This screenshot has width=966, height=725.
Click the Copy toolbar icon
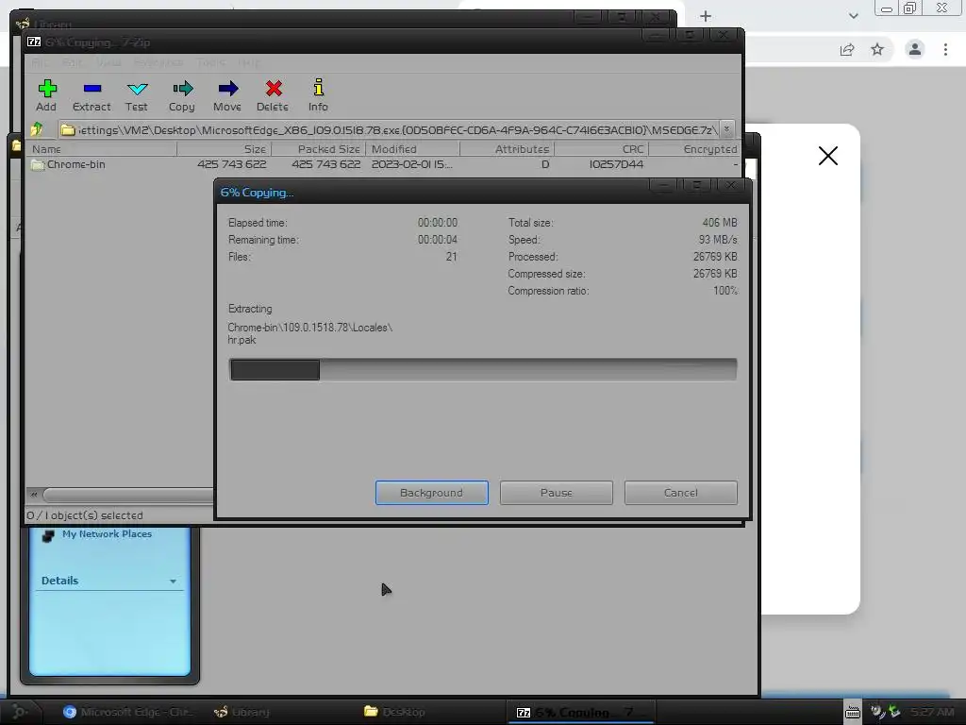pyautogui.click(x=182, y=89)
